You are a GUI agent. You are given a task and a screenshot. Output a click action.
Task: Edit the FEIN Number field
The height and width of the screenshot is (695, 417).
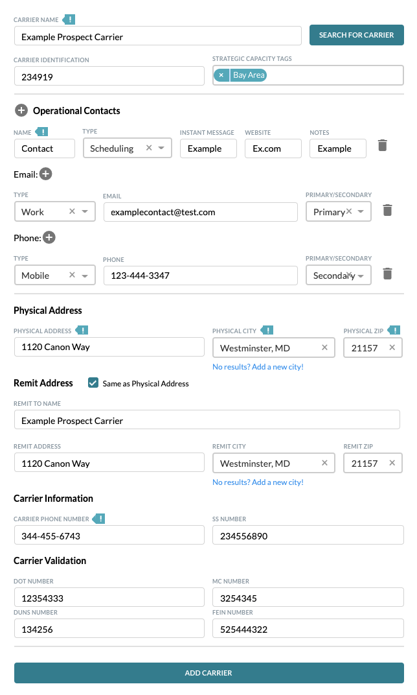tap(308, 628)
